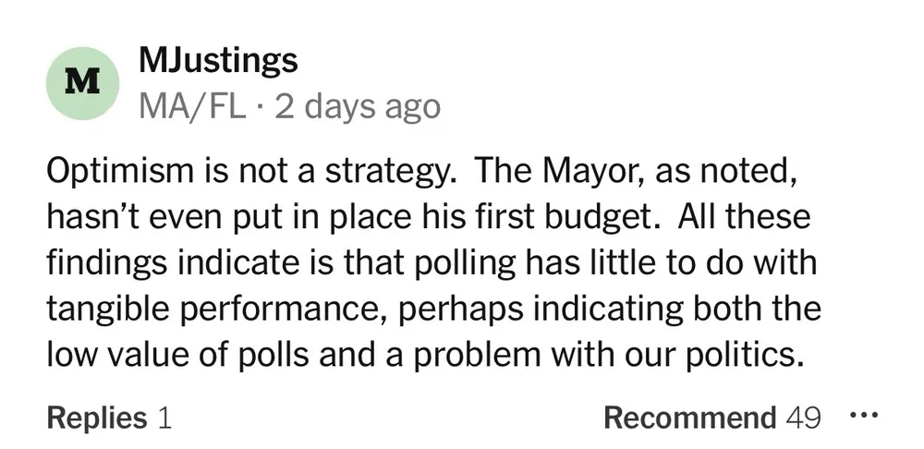Expand the Replies thread
The width and height of the screenshot is (924, 449).
pyautogui.click(x=96, y=418)
